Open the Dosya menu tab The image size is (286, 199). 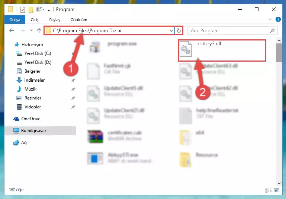pos(15,20)
